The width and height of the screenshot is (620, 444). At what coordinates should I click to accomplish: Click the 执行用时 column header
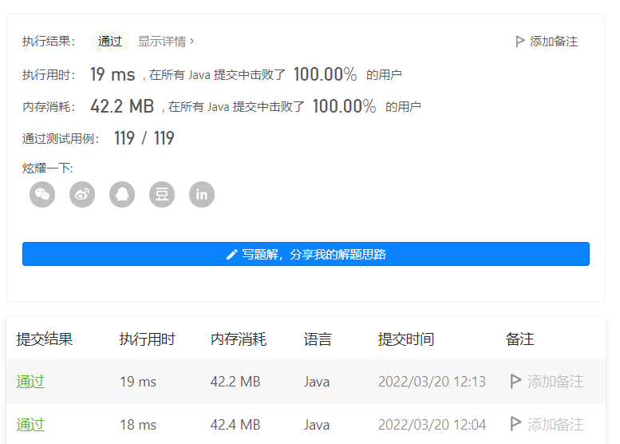147,339
